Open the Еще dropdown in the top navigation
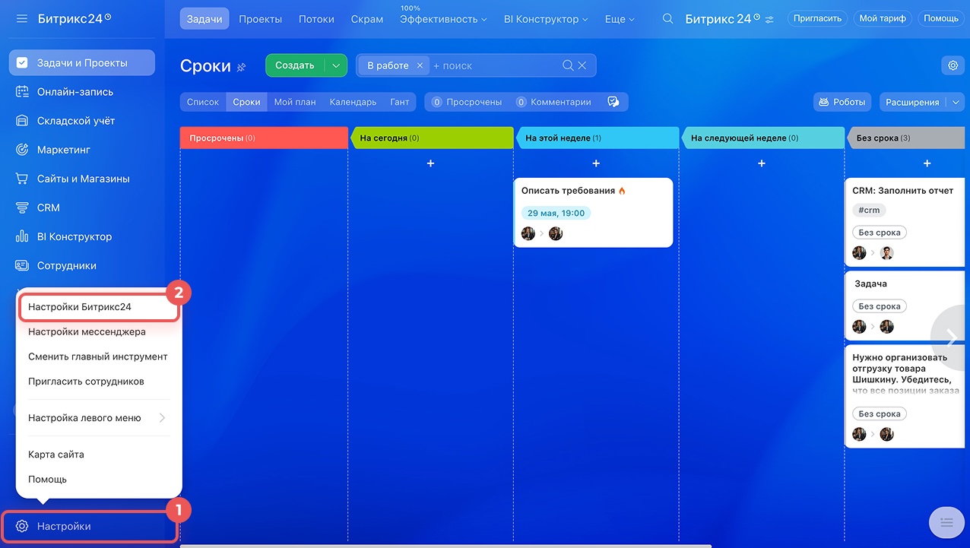The width and height of the screenshot is (970, 548). pos(620,19)
